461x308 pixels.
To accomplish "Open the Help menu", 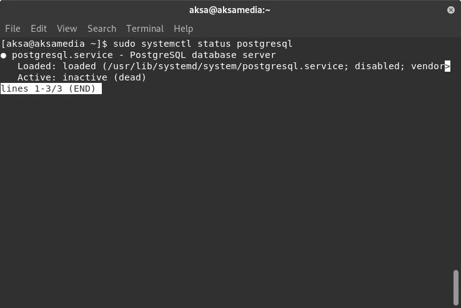I will click(183, 29).
